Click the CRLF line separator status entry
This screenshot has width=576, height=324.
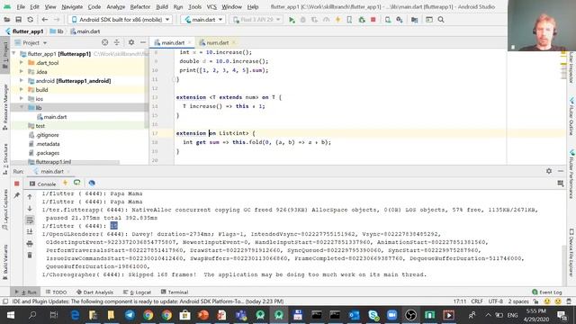point(477,301)
